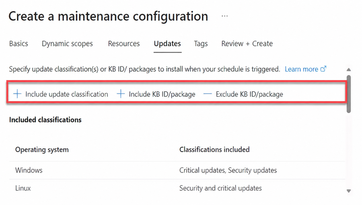Image resolution: width=362 pixels, height=205 pixels.
Task: Click the Security and critical updates cell
Action: click(x=220, y=188)
